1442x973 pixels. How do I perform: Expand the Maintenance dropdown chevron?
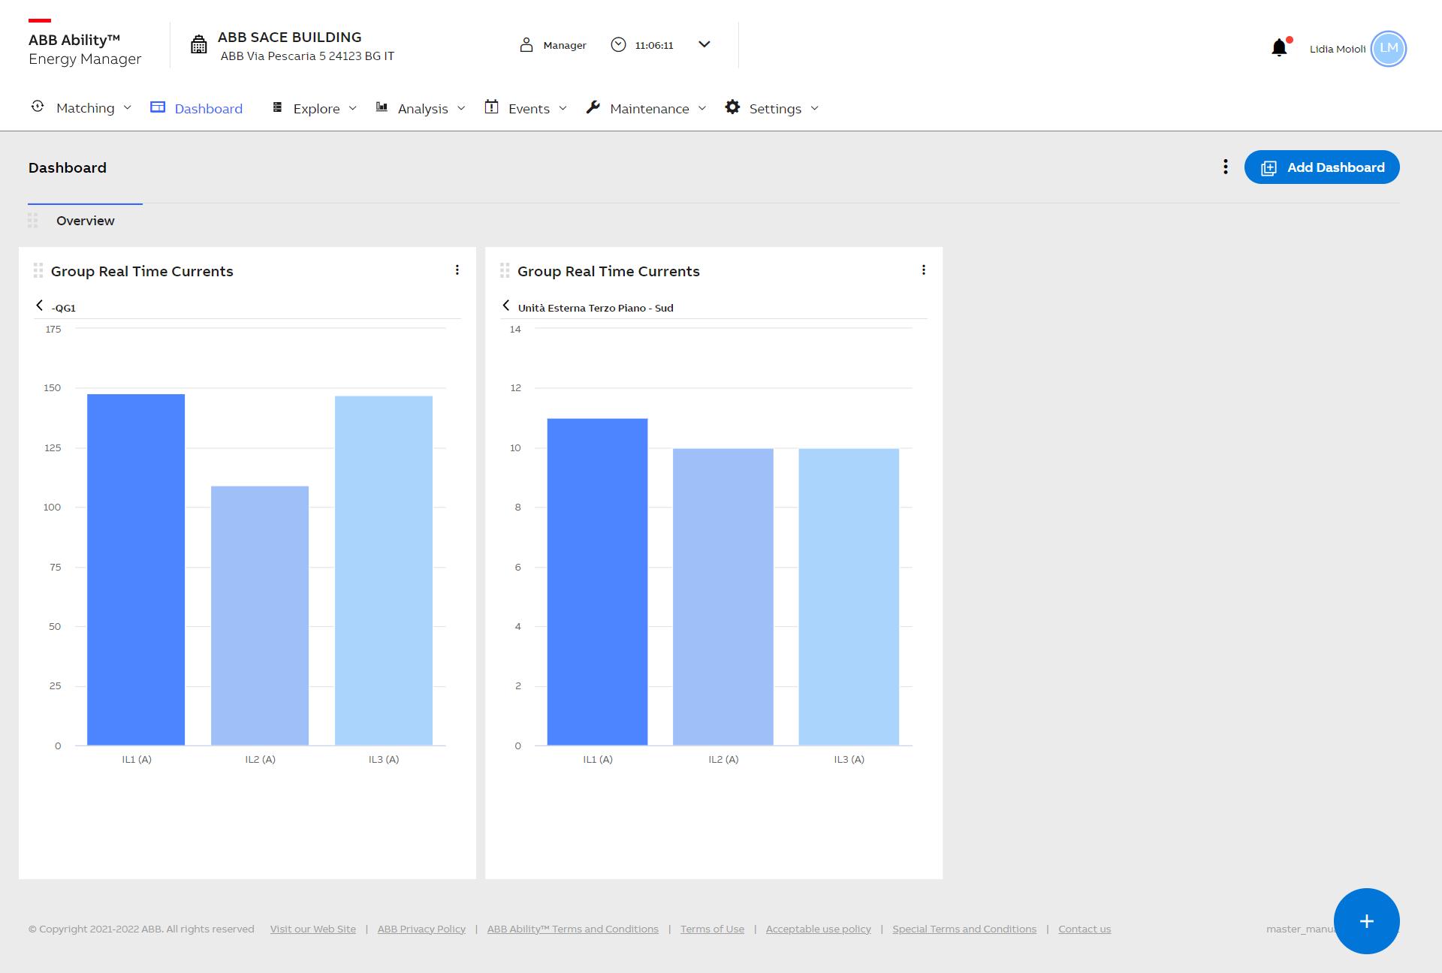click(702, 108)
